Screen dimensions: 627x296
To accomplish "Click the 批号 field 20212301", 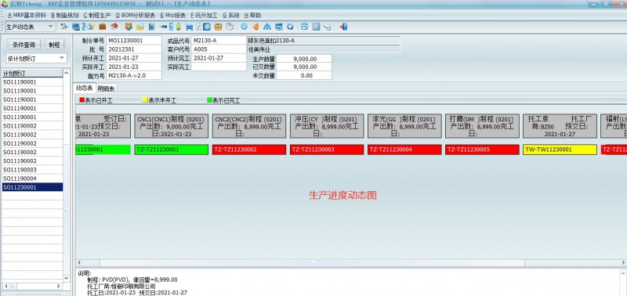I will (134, 49).
